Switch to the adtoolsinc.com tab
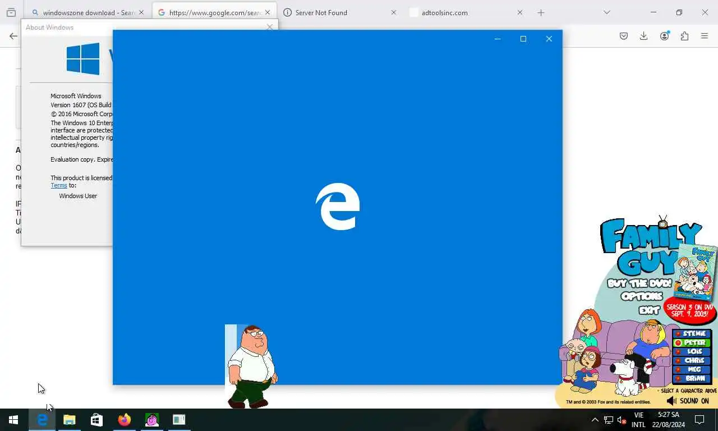Viewport: 718px width, 431px height. [466, 12]
